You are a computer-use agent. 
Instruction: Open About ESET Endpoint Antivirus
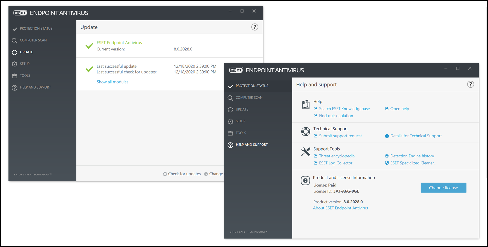(340, 208)
